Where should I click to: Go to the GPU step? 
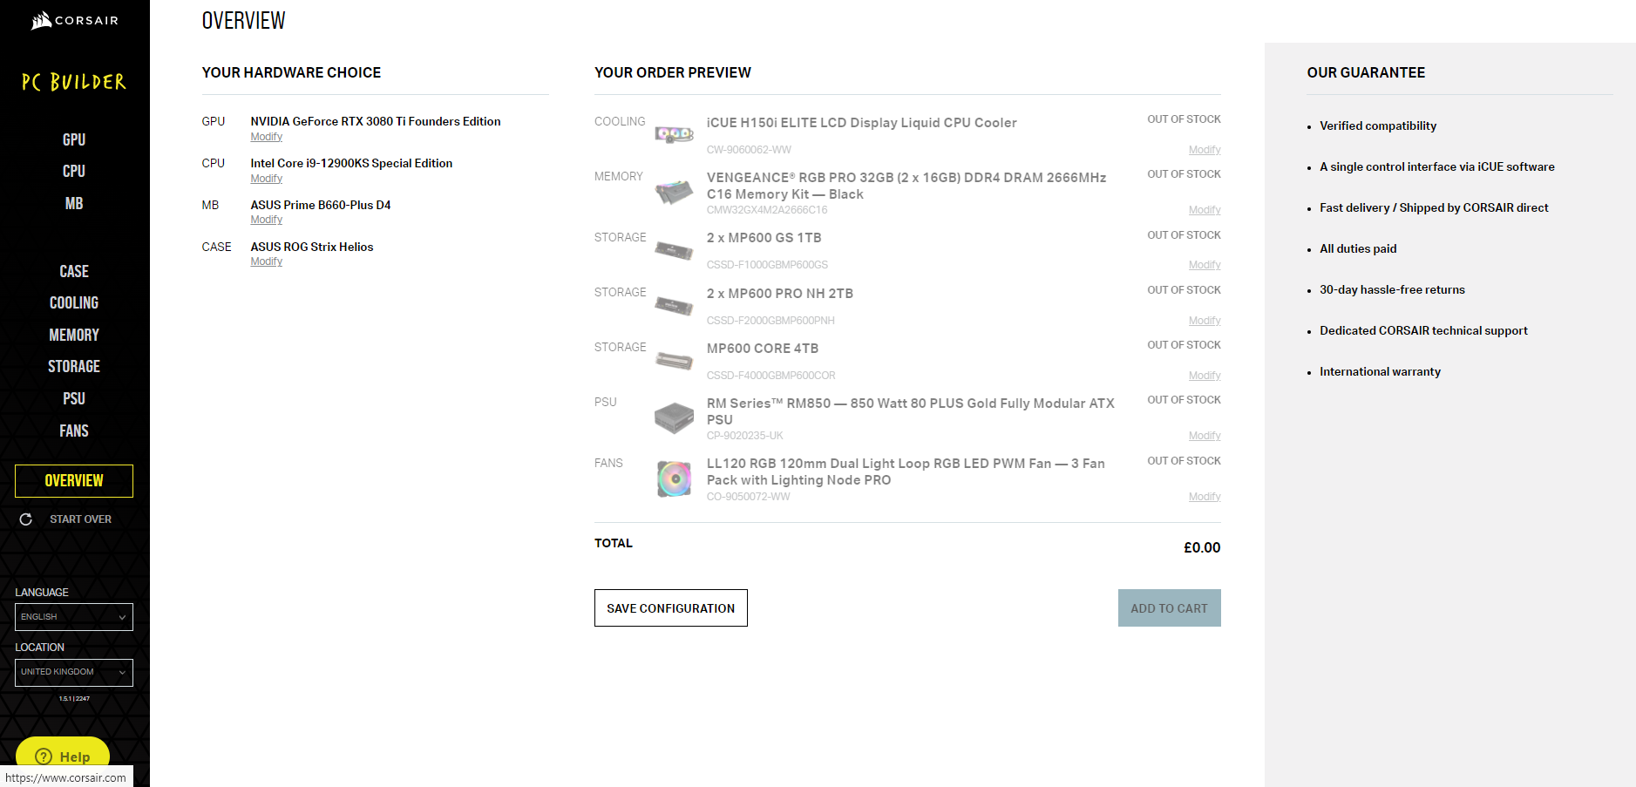pos(74,139)
